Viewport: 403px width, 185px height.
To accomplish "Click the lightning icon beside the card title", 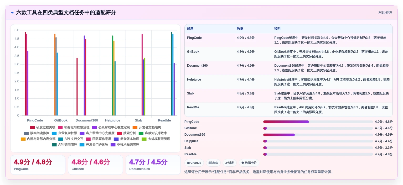I will [12, 13].
